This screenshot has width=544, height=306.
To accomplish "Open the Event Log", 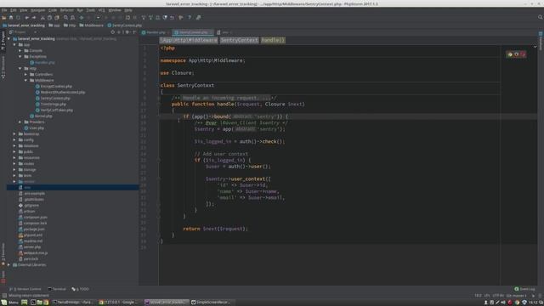I will point(524,289).
